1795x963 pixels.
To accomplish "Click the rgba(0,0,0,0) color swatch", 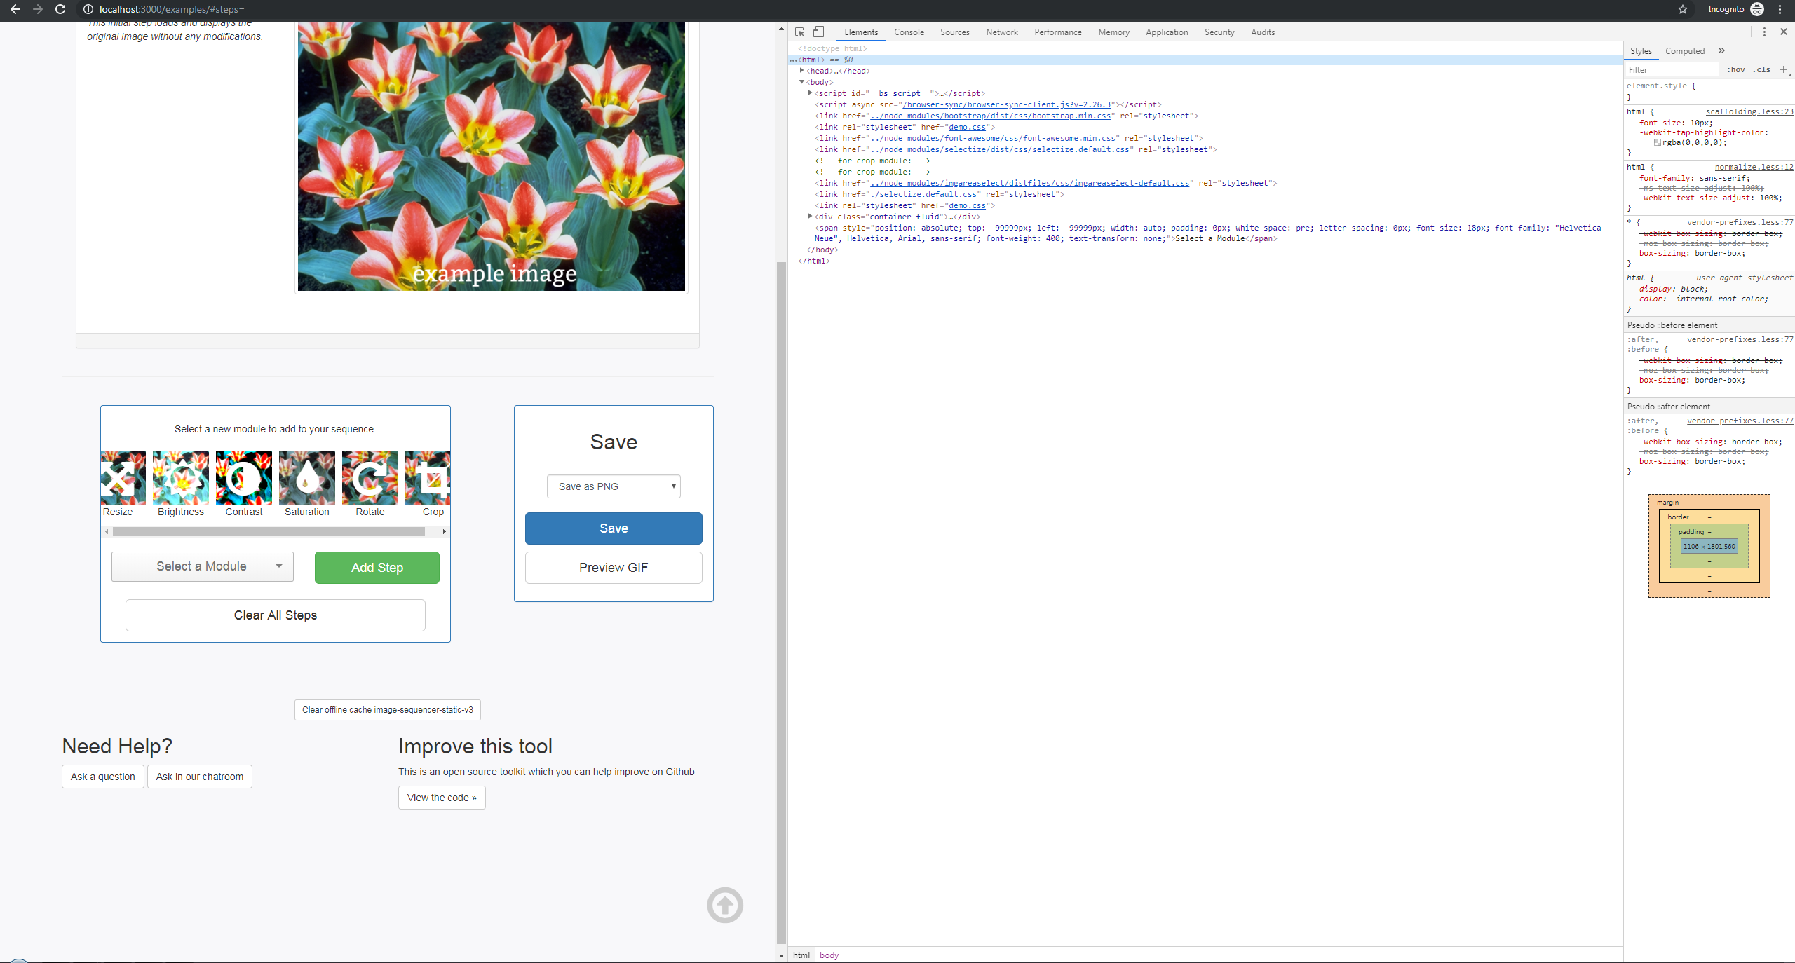I will [1657, 142].
